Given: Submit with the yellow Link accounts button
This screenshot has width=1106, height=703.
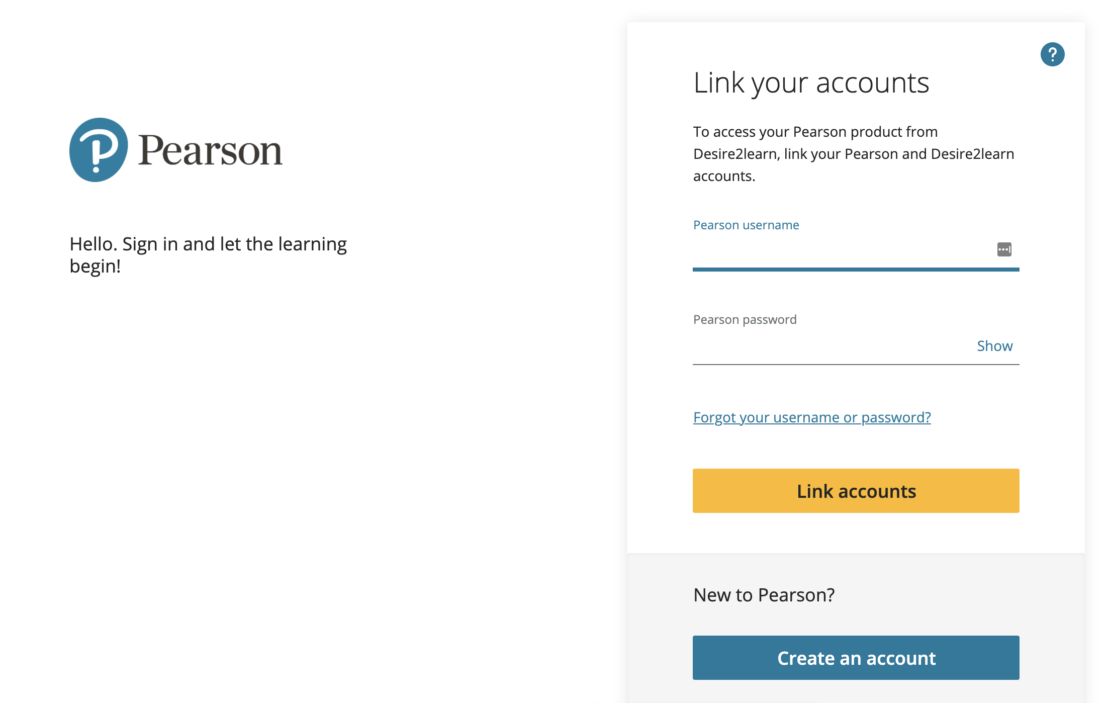Looking at the screenshot, I should pos(856,491).
